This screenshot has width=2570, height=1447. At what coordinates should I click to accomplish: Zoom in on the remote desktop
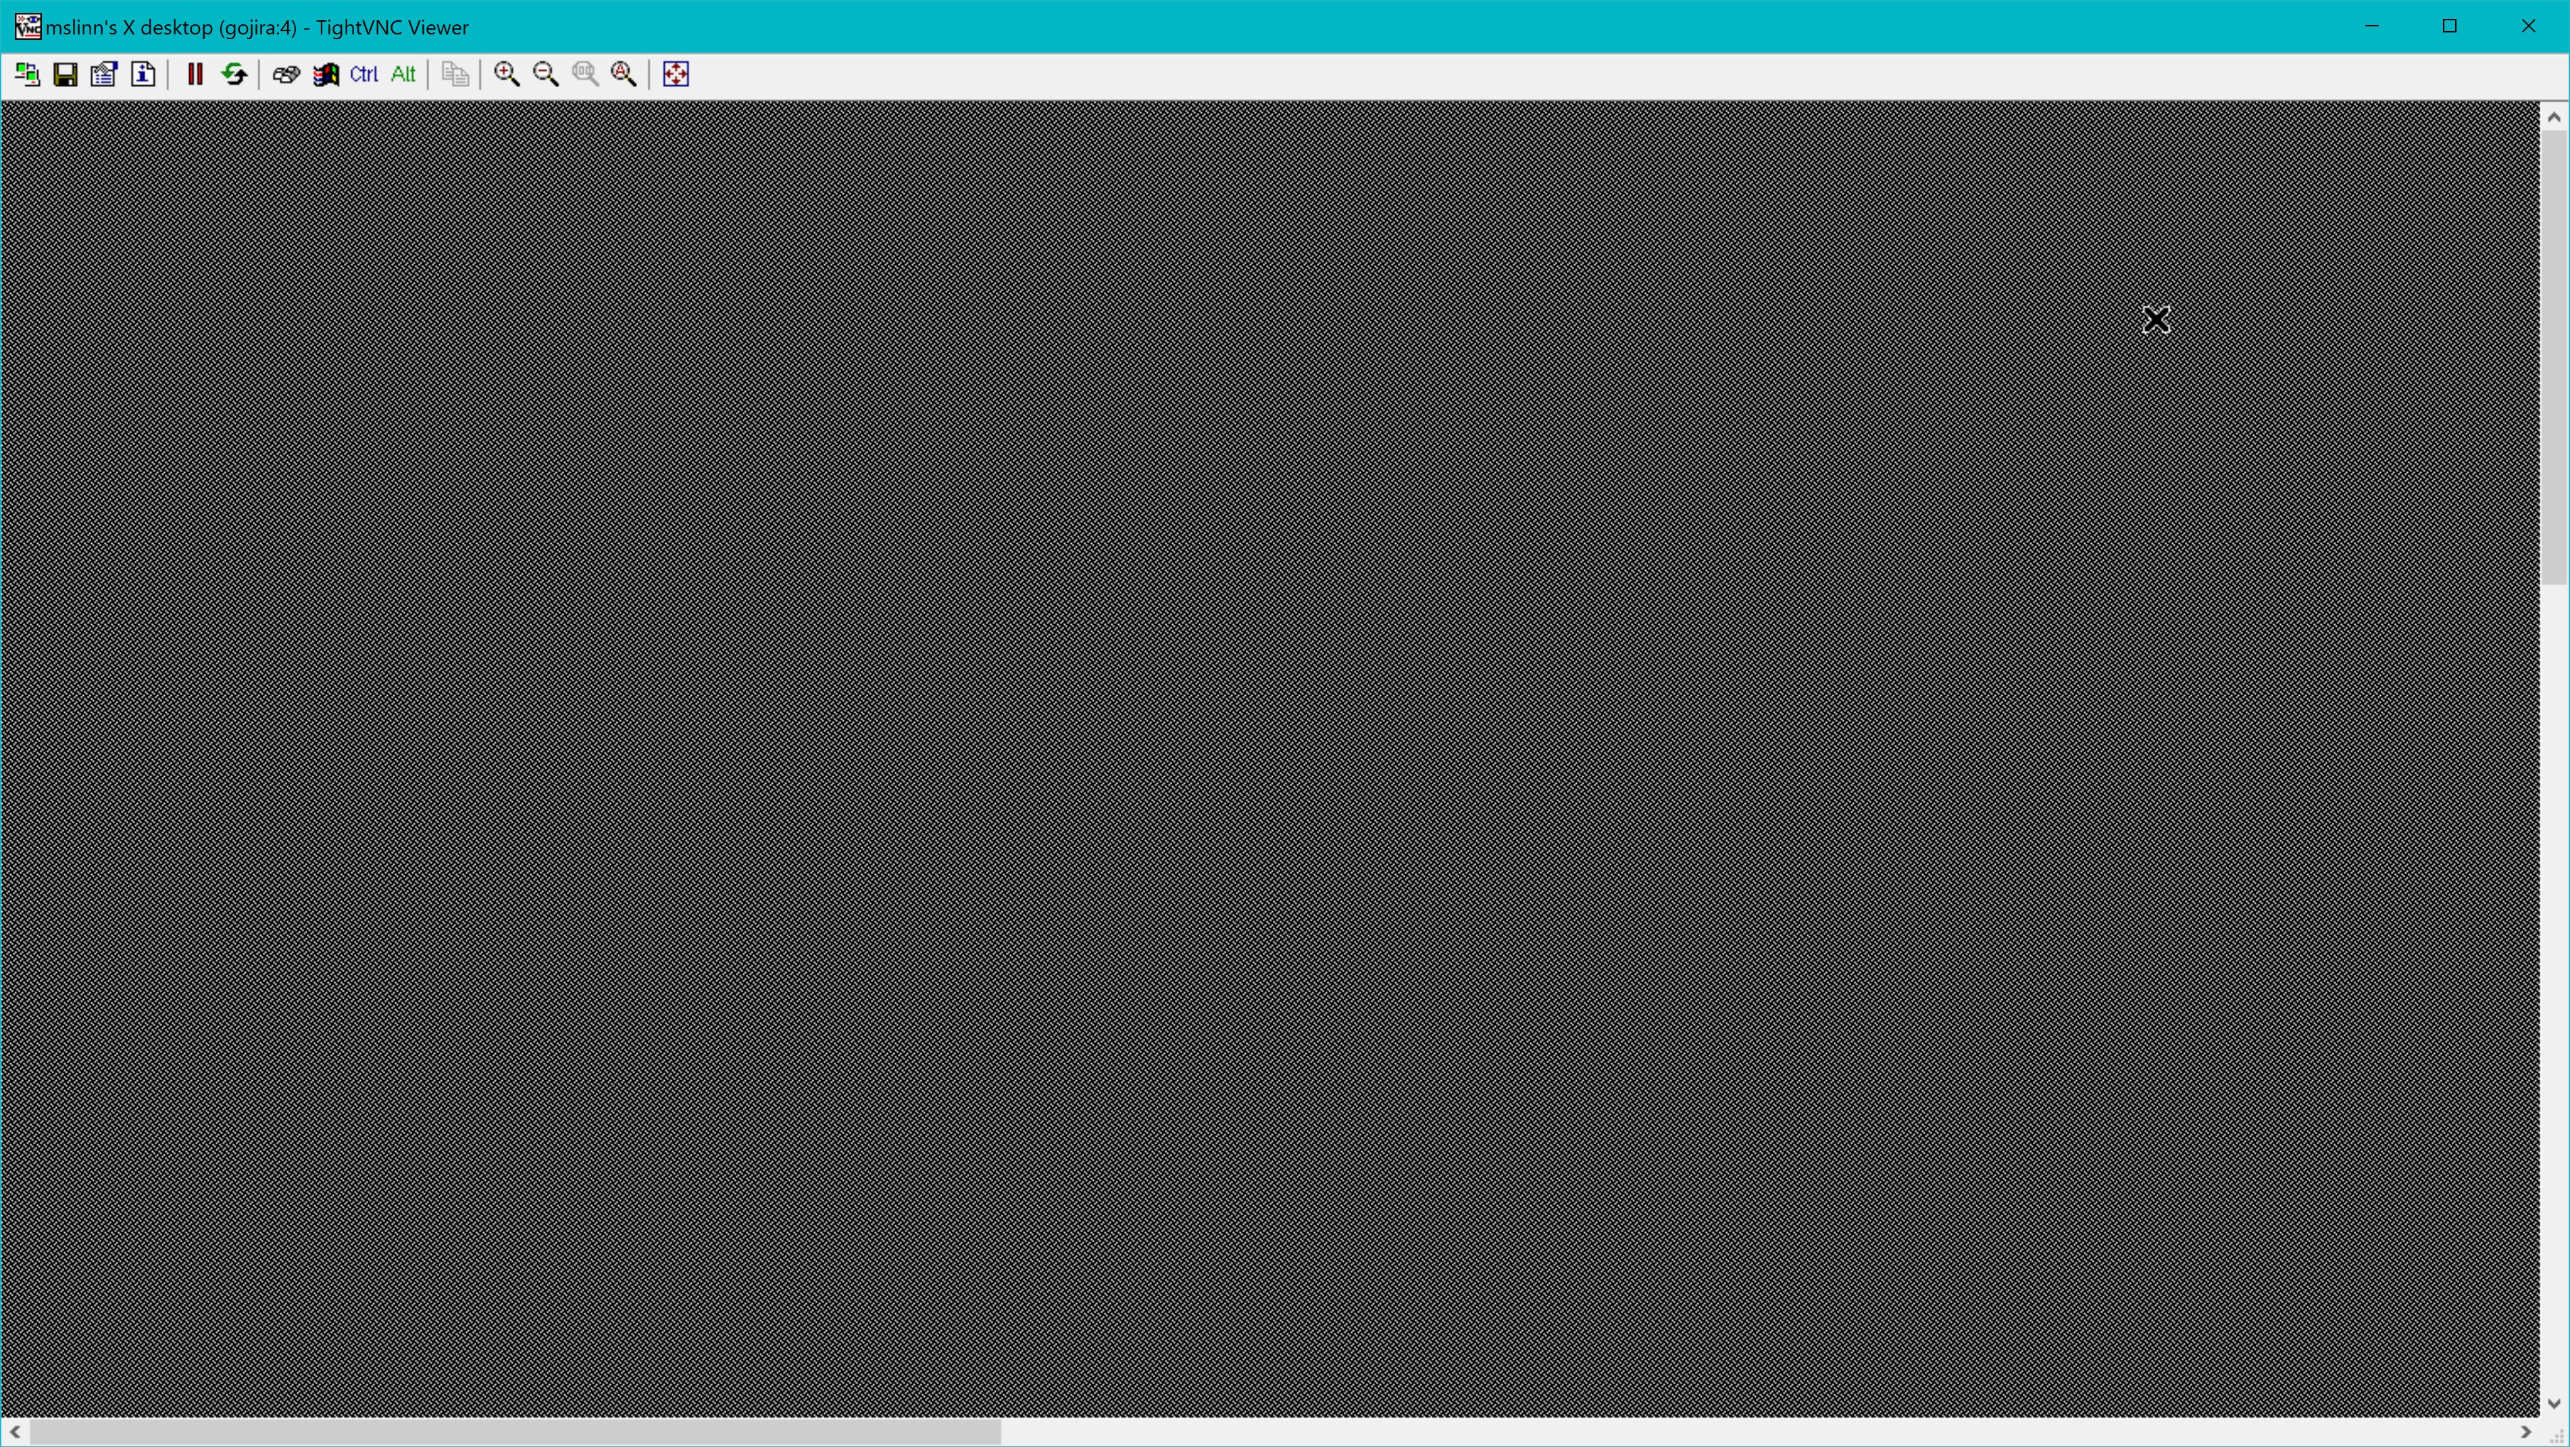point(506,74)
